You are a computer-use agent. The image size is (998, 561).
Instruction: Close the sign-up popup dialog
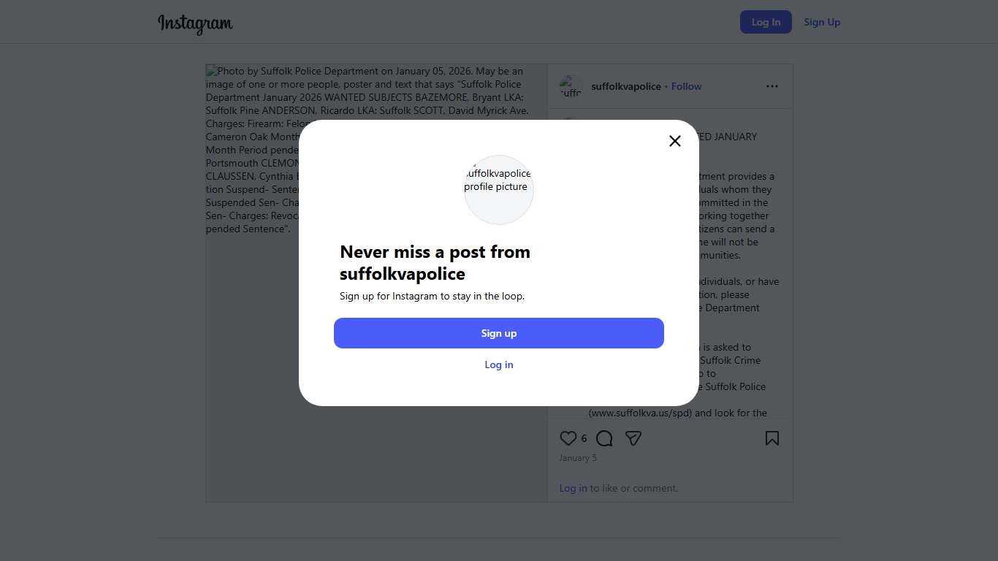pyautogui.click(x=675, y=141)
